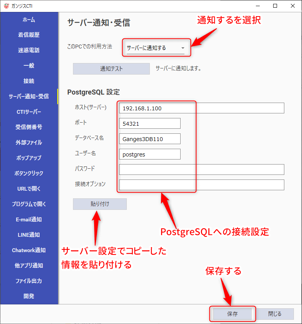Click the 通知テスト button
This screenshot has width=302, height=324.
pyautogui.click(x=111, y=69)
